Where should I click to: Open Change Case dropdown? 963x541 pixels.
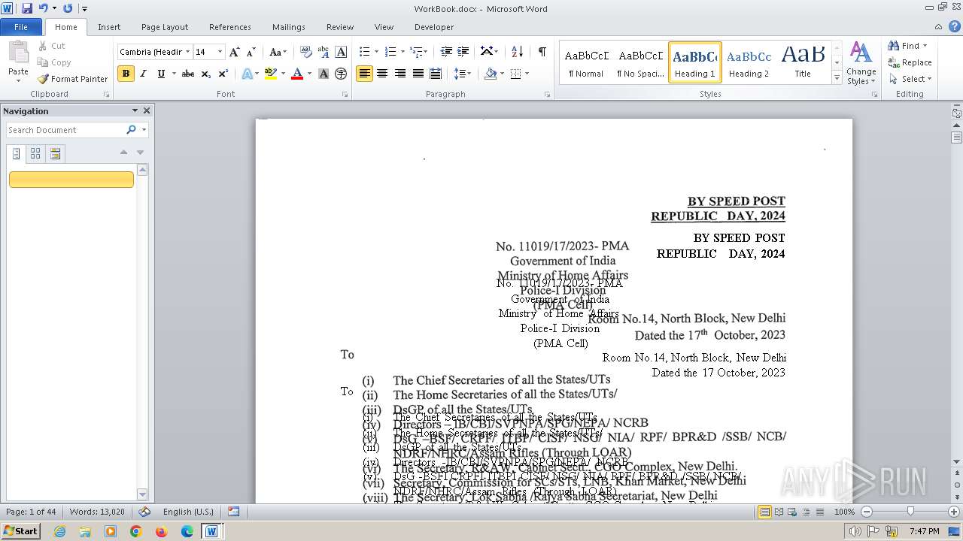[278, 52]
